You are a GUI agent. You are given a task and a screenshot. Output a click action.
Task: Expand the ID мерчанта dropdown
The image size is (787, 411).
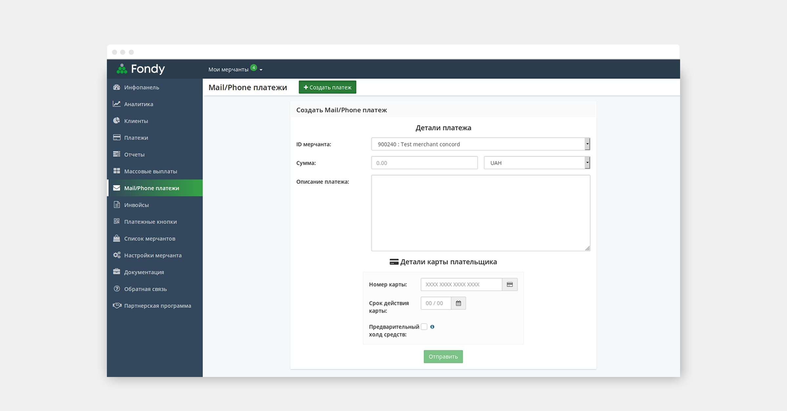(480, 144)
